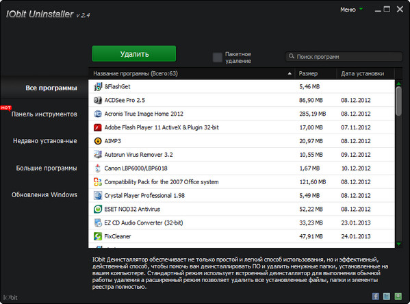The image size is (410, 304).
Task: Select the FixCleaner entry name
Action: click(x=118, y=236)
